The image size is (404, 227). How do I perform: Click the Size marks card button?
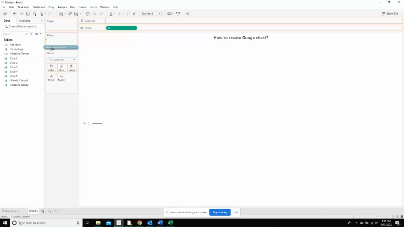(62, 68)
